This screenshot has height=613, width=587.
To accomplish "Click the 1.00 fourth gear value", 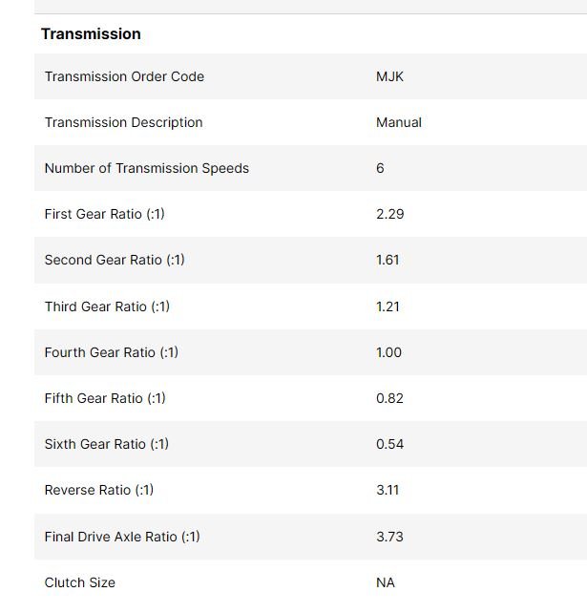I will coord(388,352).
